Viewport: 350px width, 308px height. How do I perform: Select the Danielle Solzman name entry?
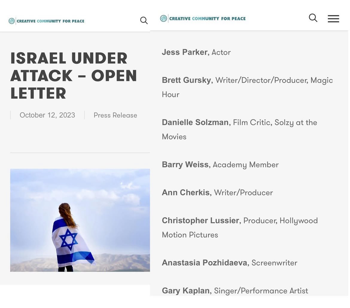click(x=195, y=122)
